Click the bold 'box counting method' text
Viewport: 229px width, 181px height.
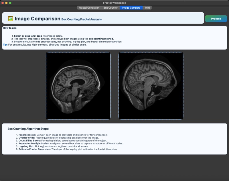pos(101,39)
